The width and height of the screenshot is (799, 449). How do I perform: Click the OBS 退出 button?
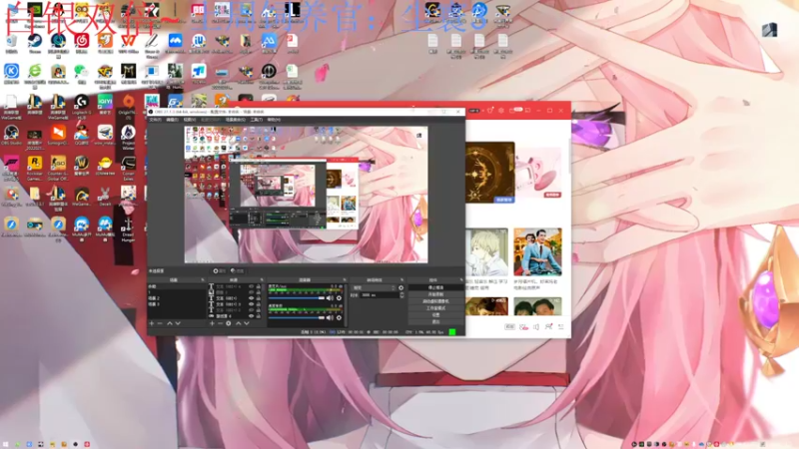tap(435, 321)
